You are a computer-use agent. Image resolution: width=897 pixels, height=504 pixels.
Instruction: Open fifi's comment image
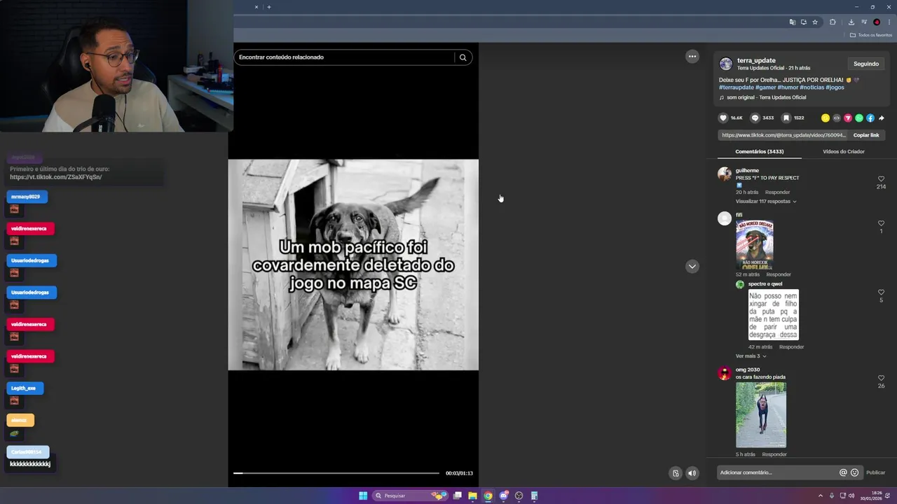tap(755, 245)
